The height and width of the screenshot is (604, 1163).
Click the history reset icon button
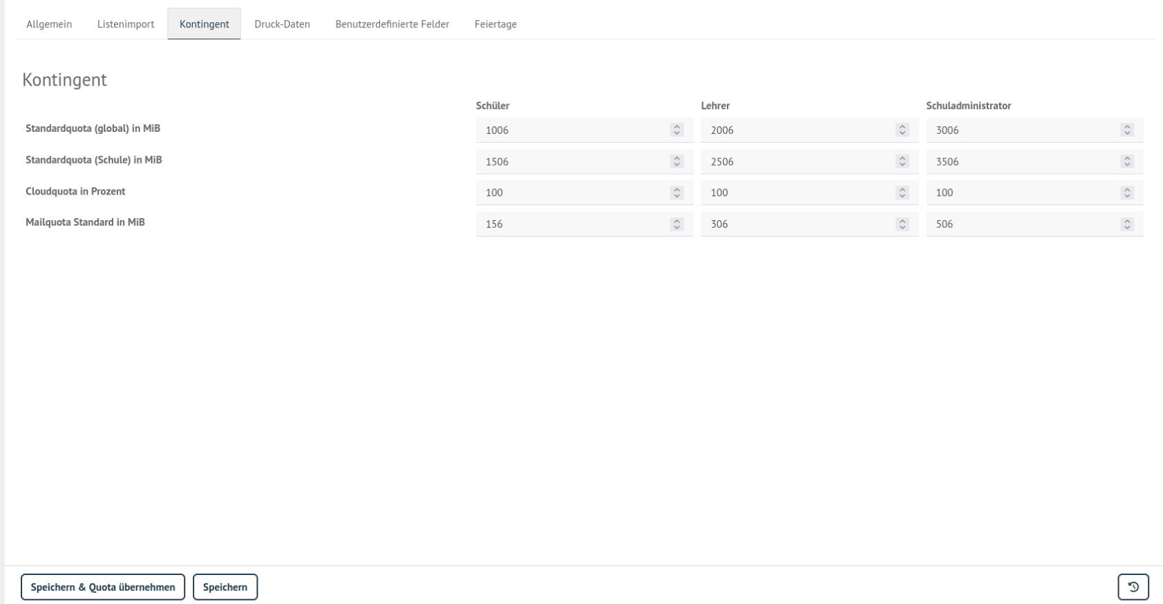[1133, 587]
